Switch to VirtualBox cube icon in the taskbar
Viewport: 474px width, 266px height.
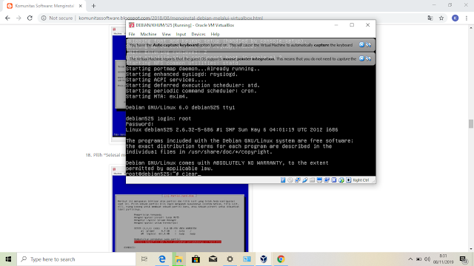pyautogui.click(x=264, y=259)
